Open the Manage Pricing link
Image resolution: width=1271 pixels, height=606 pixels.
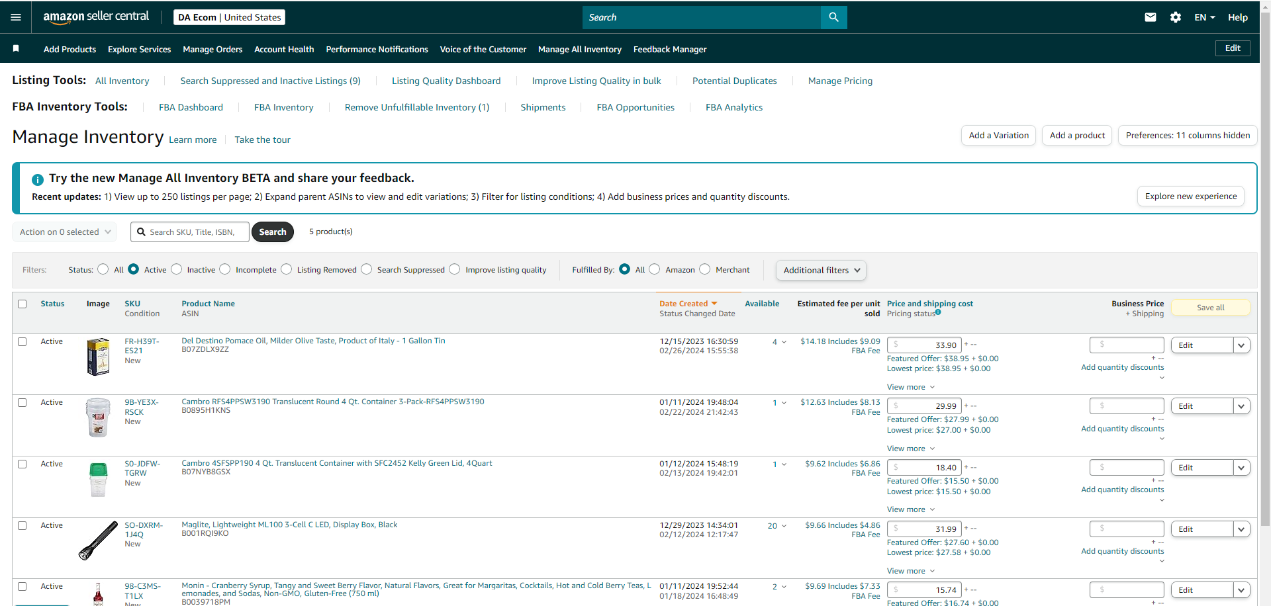(840, 81)
